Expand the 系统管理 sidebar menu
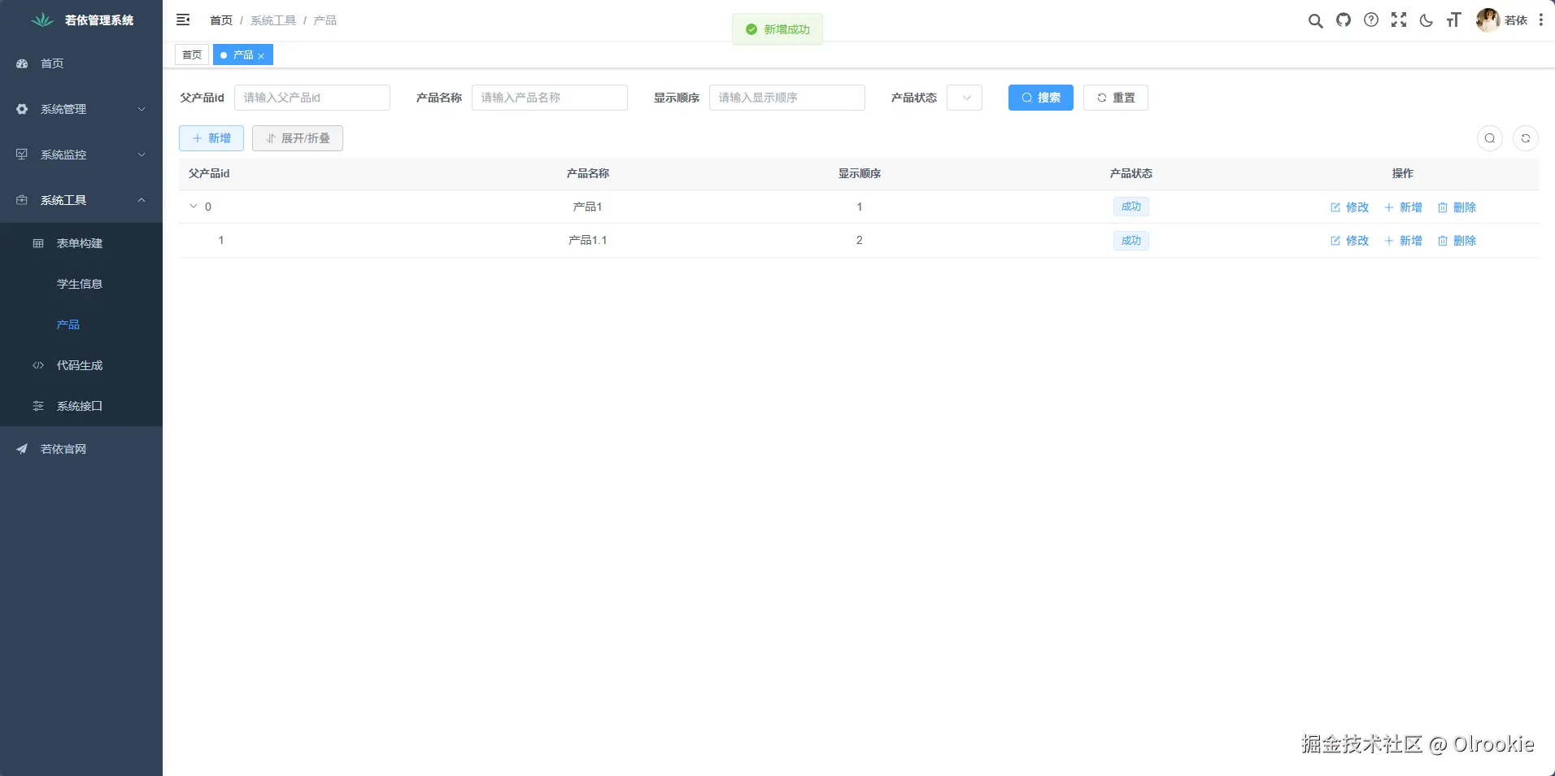The width and height of the screenshot is (1555, 776). pos(81,109)
